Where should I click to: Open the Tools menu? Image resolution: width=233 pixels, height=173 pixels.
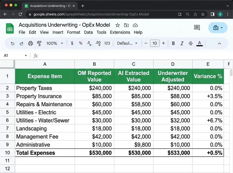coord(101,32)
